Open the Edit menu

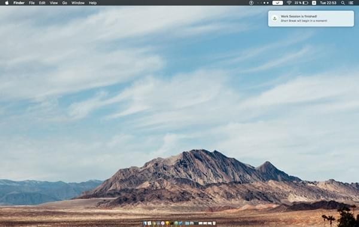[x=42, y=3]
